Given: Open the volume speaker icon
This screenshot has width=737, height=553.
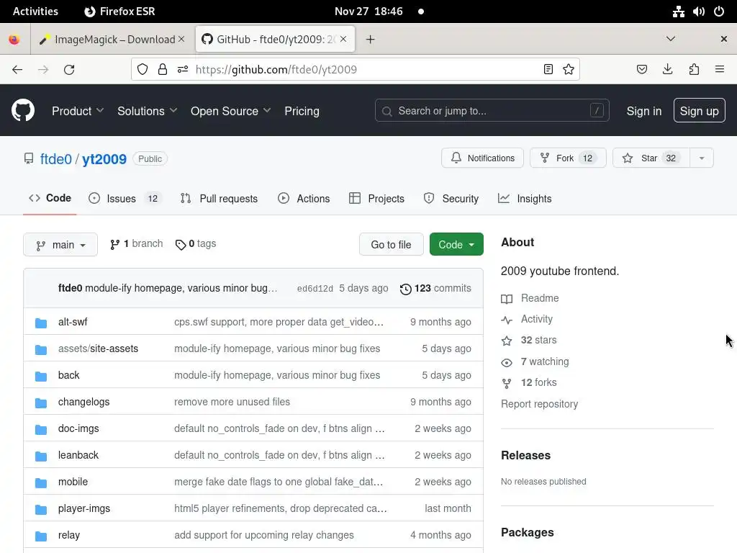Looking at the screenshot, I should click(698, 12).
